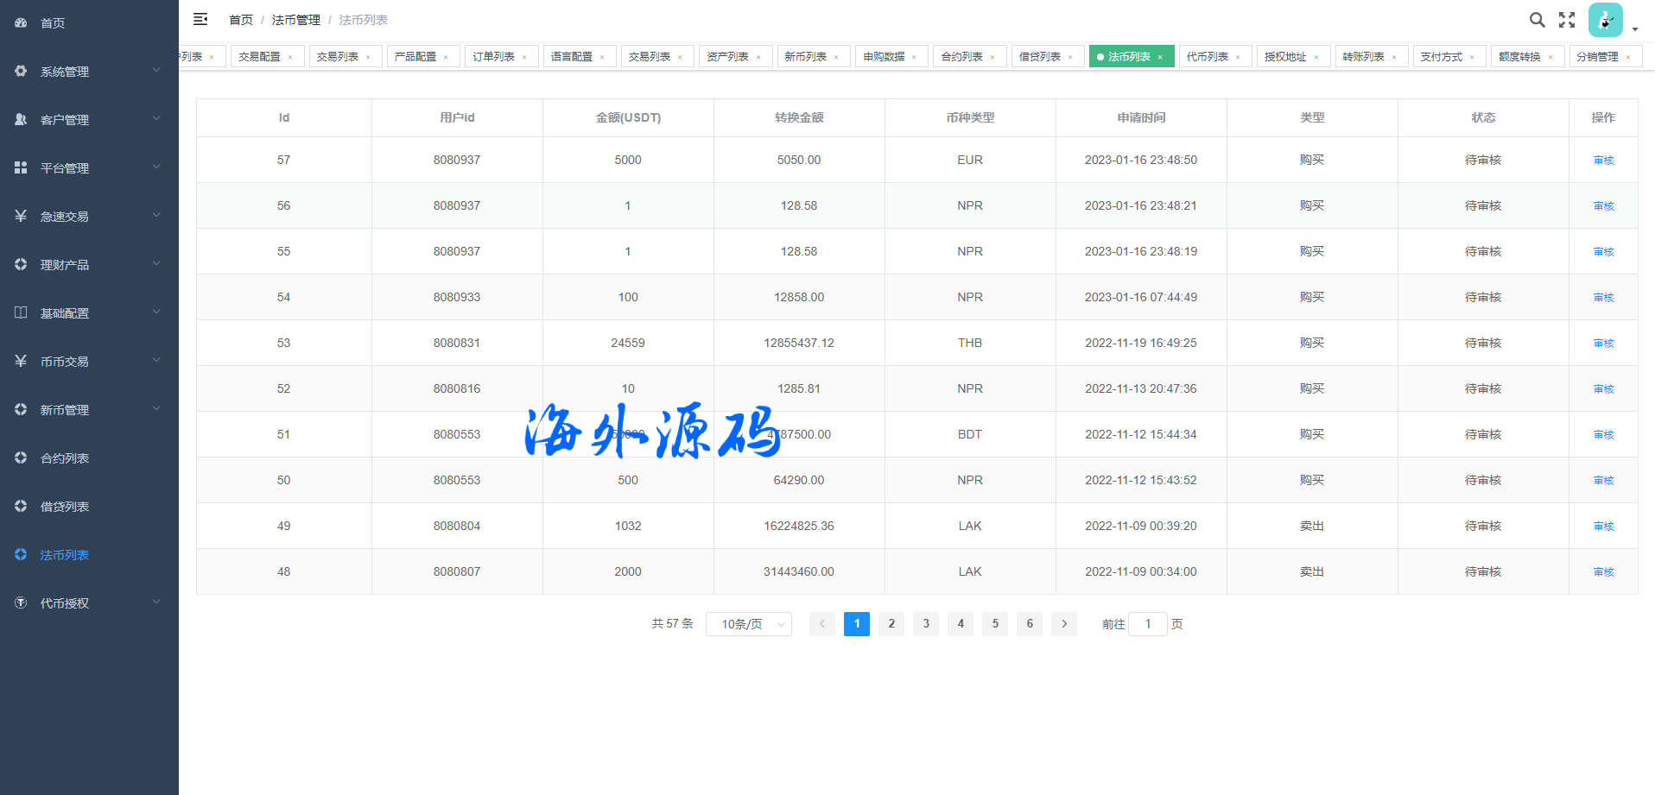Click the 客户管理 user icon
This screenshot has height=795, width=1655.
click(x=21, y=120)
